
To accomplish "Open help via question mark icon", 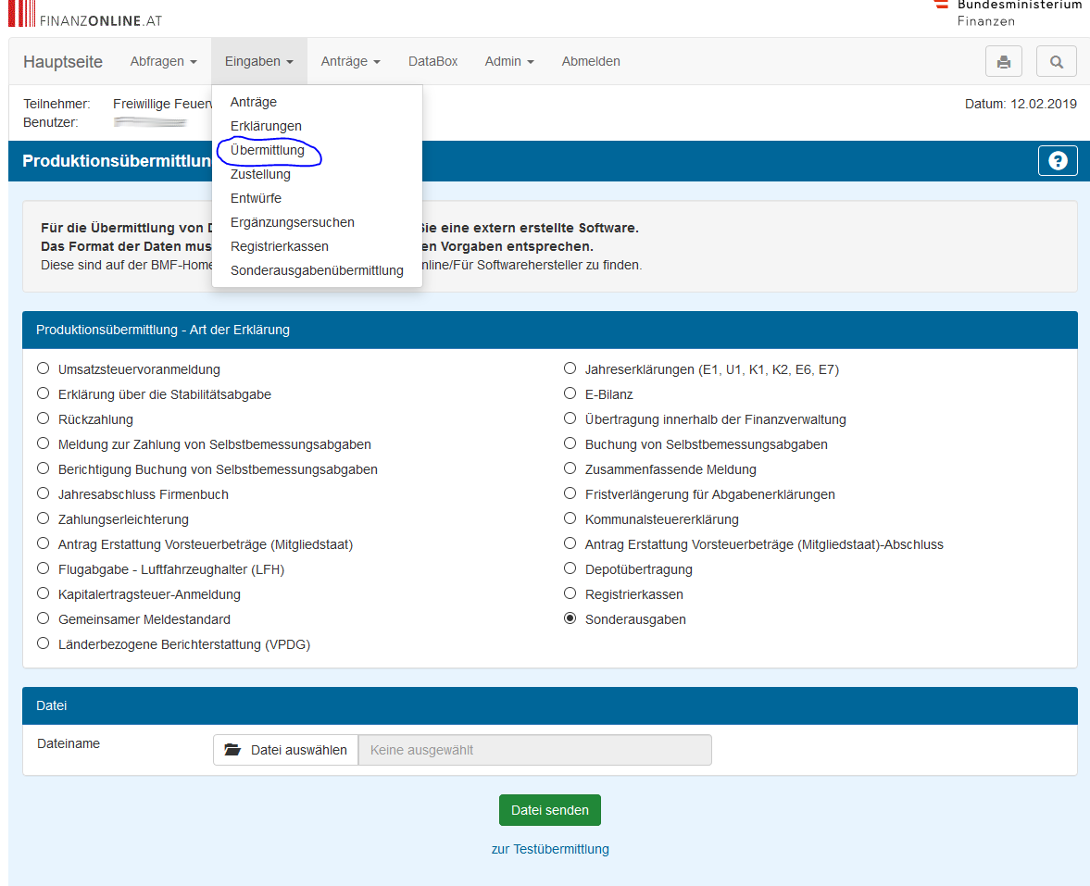I will pos(1058,161).
